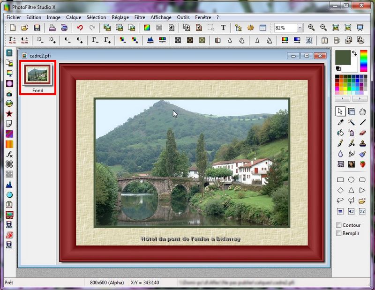Viewport: 375px width, 290px height.
Task: Click the calculator icon in left sidebar
Action: click(9, 53)
